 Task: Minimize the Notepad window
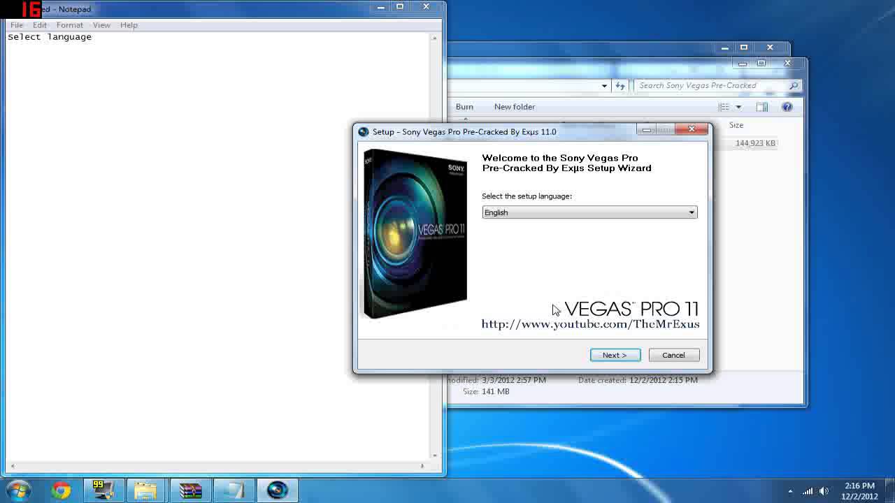[381, 7]
